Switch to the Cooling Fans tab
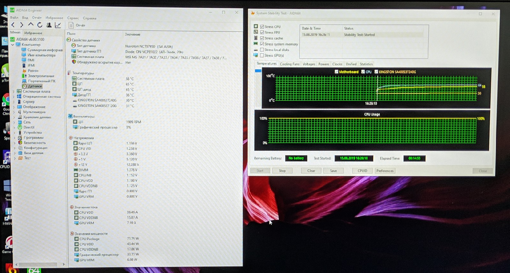Image resolution: width=510 pixels, height=273 pixels. (x=289, y=64)
